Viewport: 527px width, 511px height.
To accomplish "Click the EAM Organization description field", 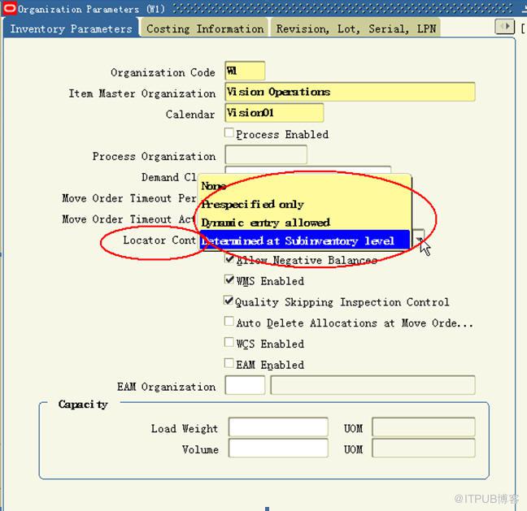I will pos(372,385).
